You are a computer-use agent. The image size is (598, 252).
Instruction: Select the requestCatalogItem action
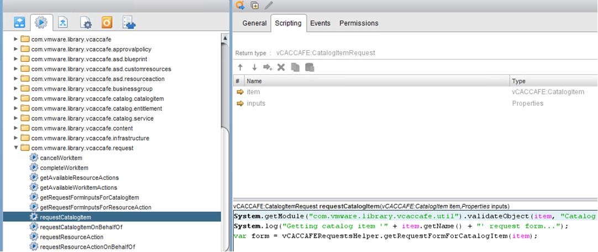pos(112,217)
